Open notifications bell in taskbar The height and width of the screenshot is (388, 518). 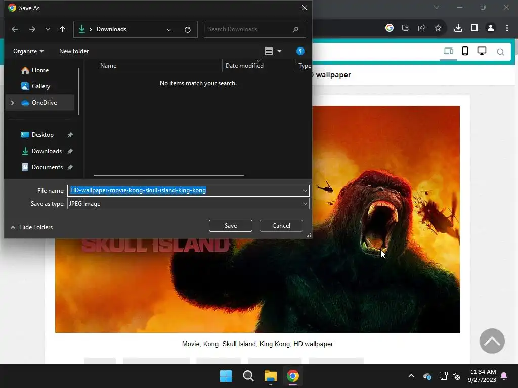pos(504,376)
